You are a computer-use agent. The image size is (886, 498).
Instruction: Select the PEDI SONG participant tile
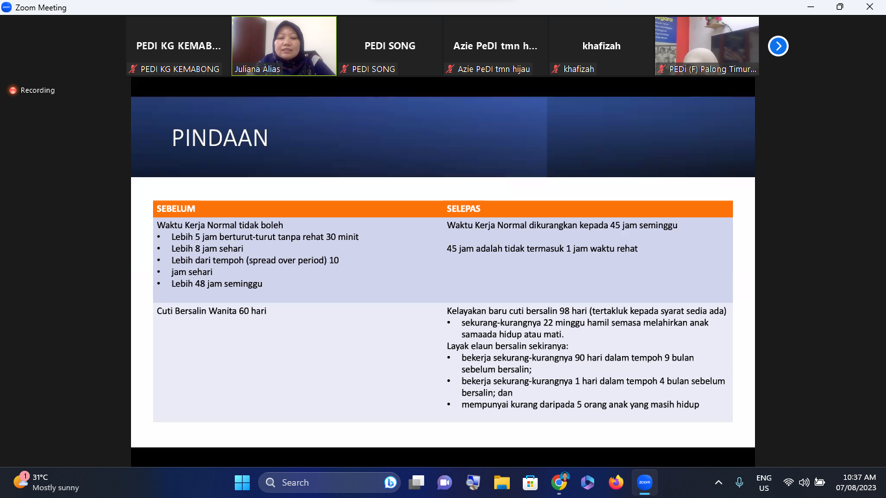click(x=390, y=46)
